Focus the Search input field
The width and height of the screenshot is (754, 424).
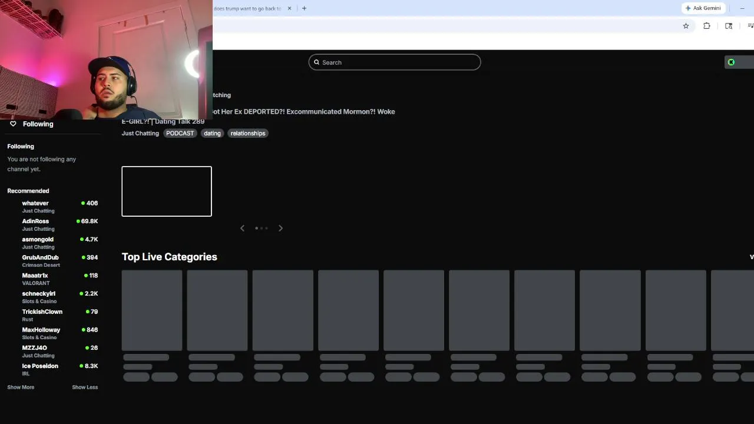point(395,62)
